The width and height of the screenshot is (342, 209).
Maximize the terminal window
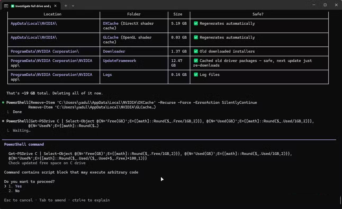point(325,5)
